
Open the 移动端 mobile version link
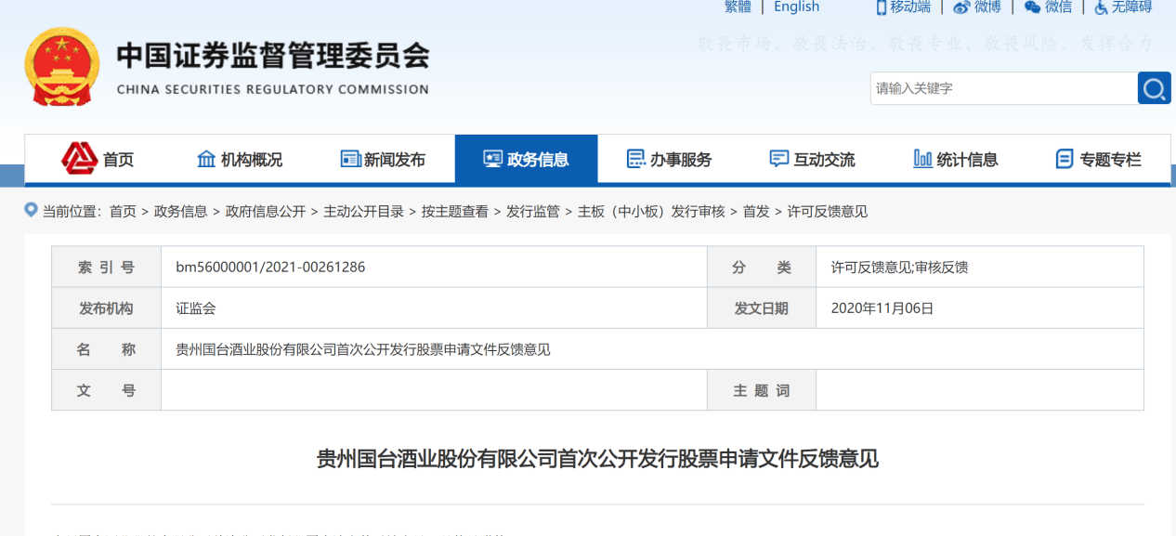(910, 7)
